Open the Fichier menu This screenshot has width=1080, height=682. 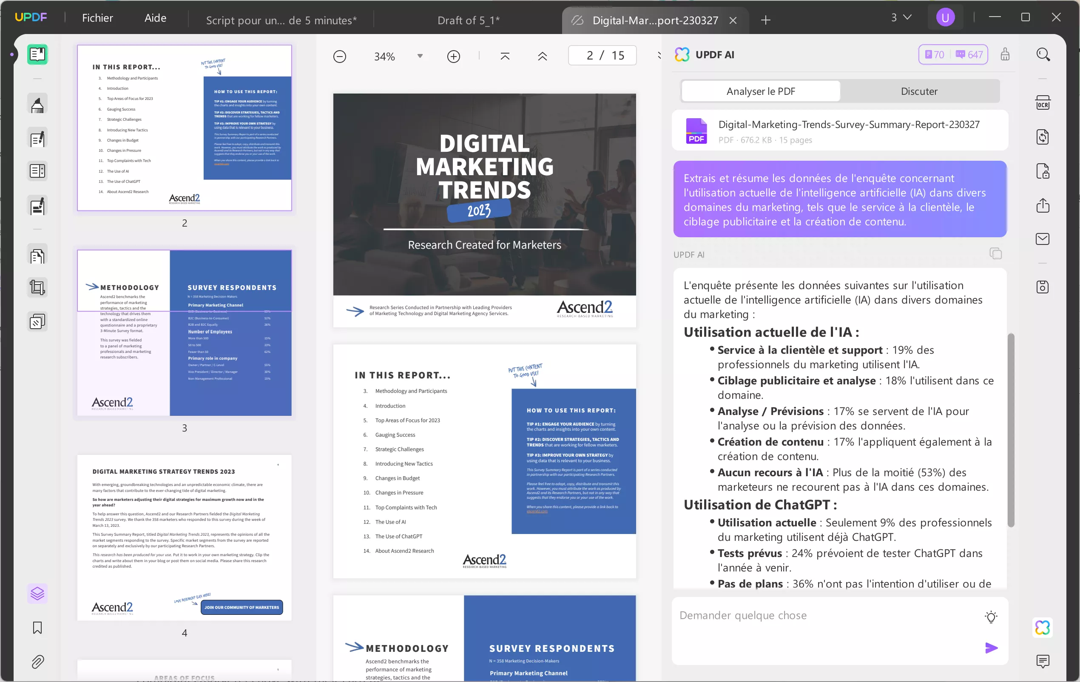tap(97, 18)
